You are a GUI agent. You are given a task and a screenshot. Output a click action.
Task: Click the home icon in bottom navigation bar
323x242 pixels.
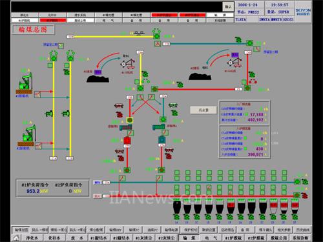pos(17,238)
